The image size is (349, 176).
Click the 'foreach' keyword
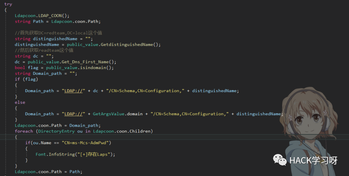(x=24, y=131)
